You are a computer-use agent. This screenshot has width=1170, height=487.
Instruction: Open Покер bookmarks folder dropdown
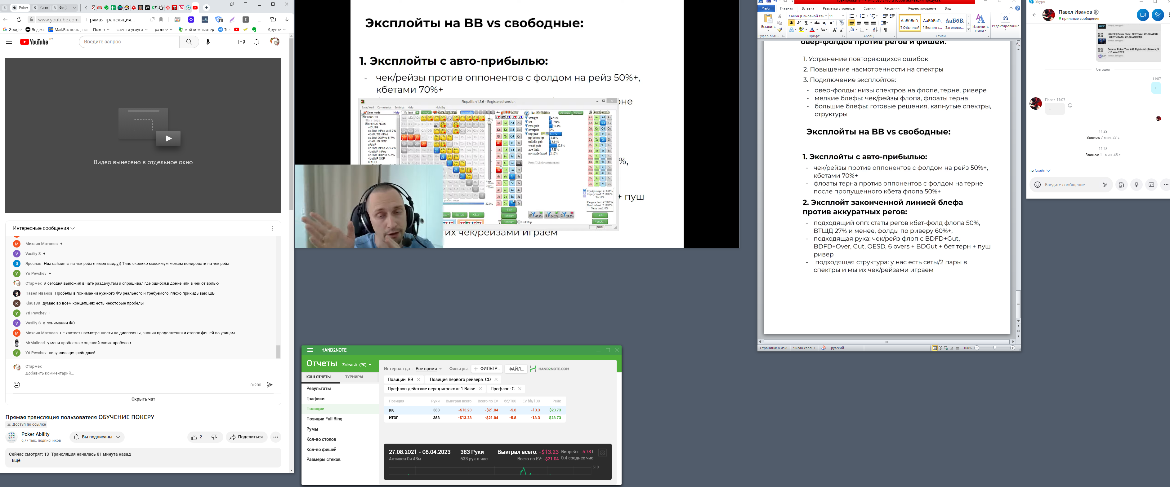click(x=101, y=29)
